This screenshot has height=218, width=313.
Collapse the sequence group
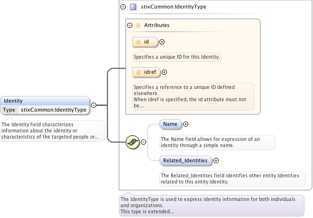[143, 142]
